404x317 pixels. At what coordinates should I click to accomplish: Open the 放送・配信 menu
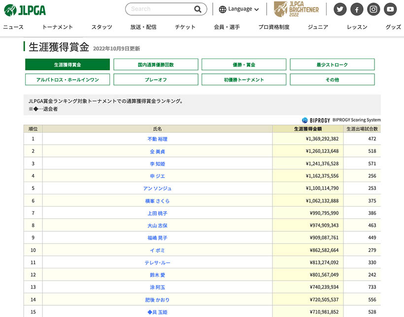[143, 27]
